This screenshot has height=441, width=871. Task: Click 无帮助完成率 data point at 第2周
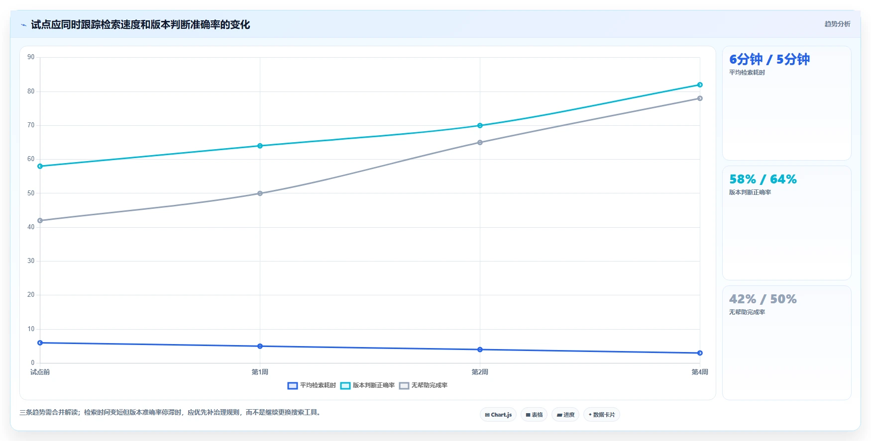coord(480,143)
